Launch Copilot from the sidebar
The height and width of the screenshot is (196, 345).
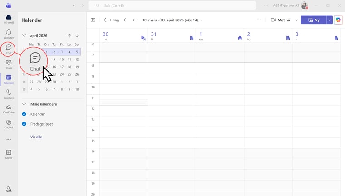8,124
